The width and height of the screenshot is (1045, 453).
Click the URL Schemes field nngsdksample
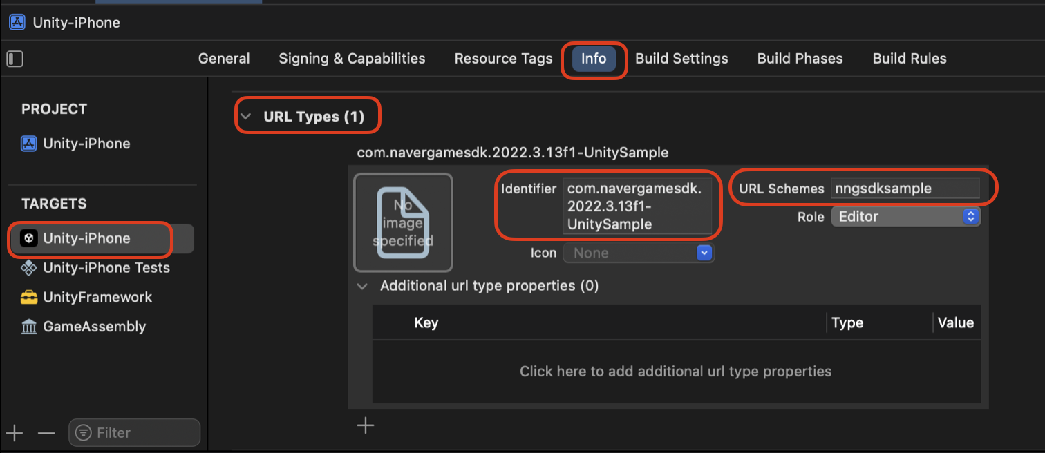[905, 188]
